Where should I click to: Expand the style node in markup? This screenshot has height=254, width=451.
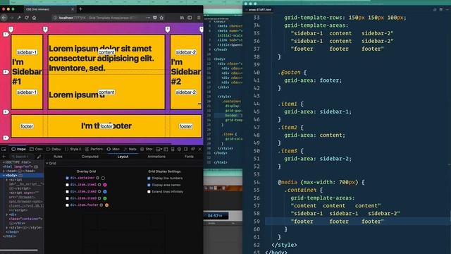tap(7, 227)
